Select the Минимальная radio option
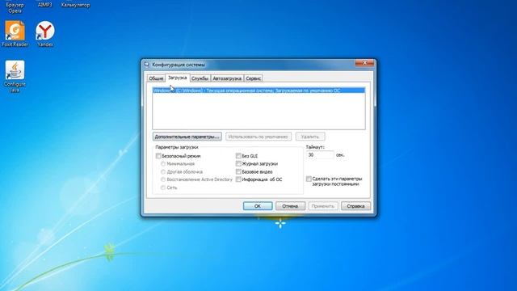517x291 pixels. 163,163
